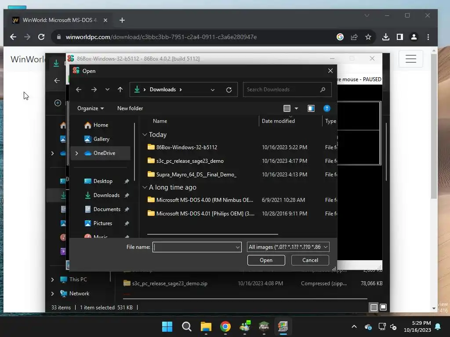
Task: Collapse the A long time ago group
Action: (145, 187)
